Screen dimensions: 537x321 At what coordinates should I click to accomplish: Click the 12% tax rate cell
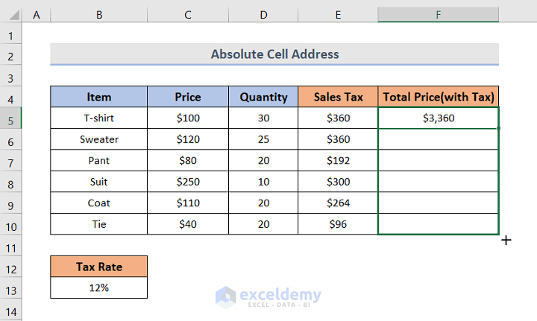pos(98,287)
